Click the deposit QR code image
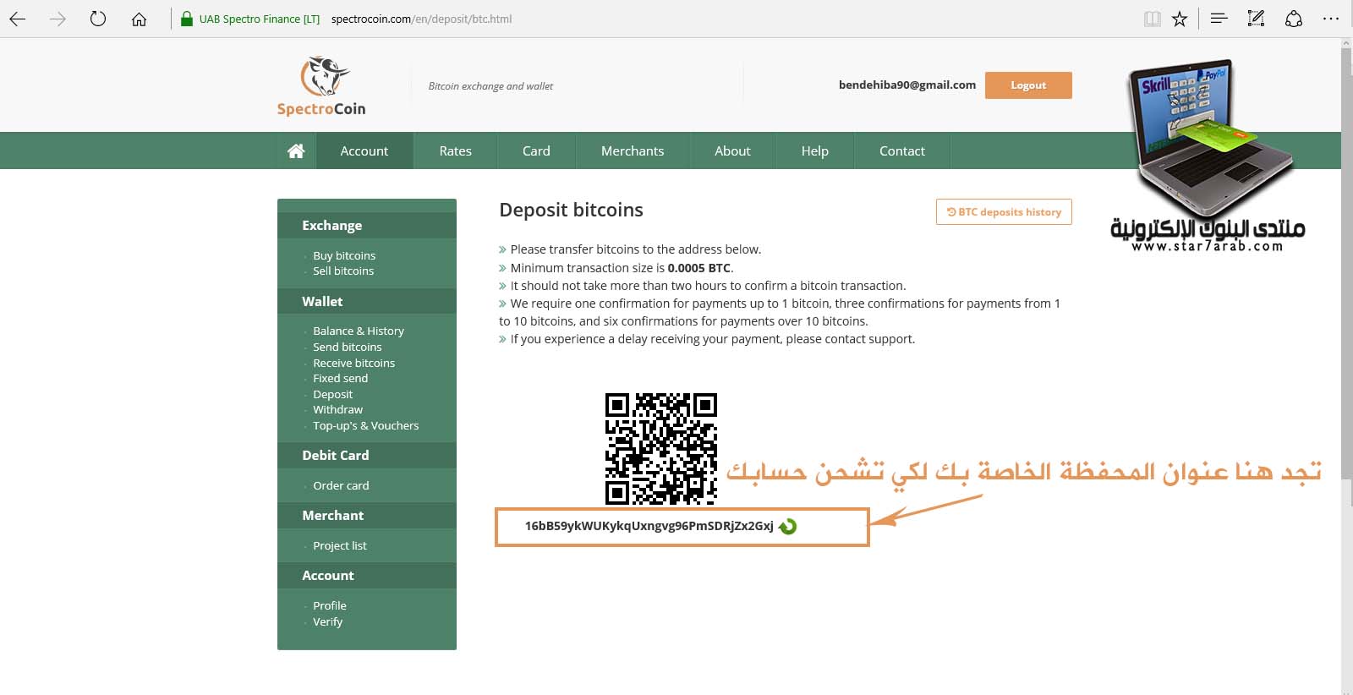This screenshot has width=1353, height=695. point(661,448)
